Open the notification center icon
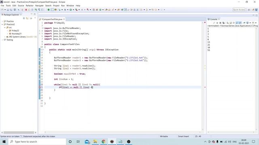The width and height of the screenshot is (259, 145). [254, 141]
